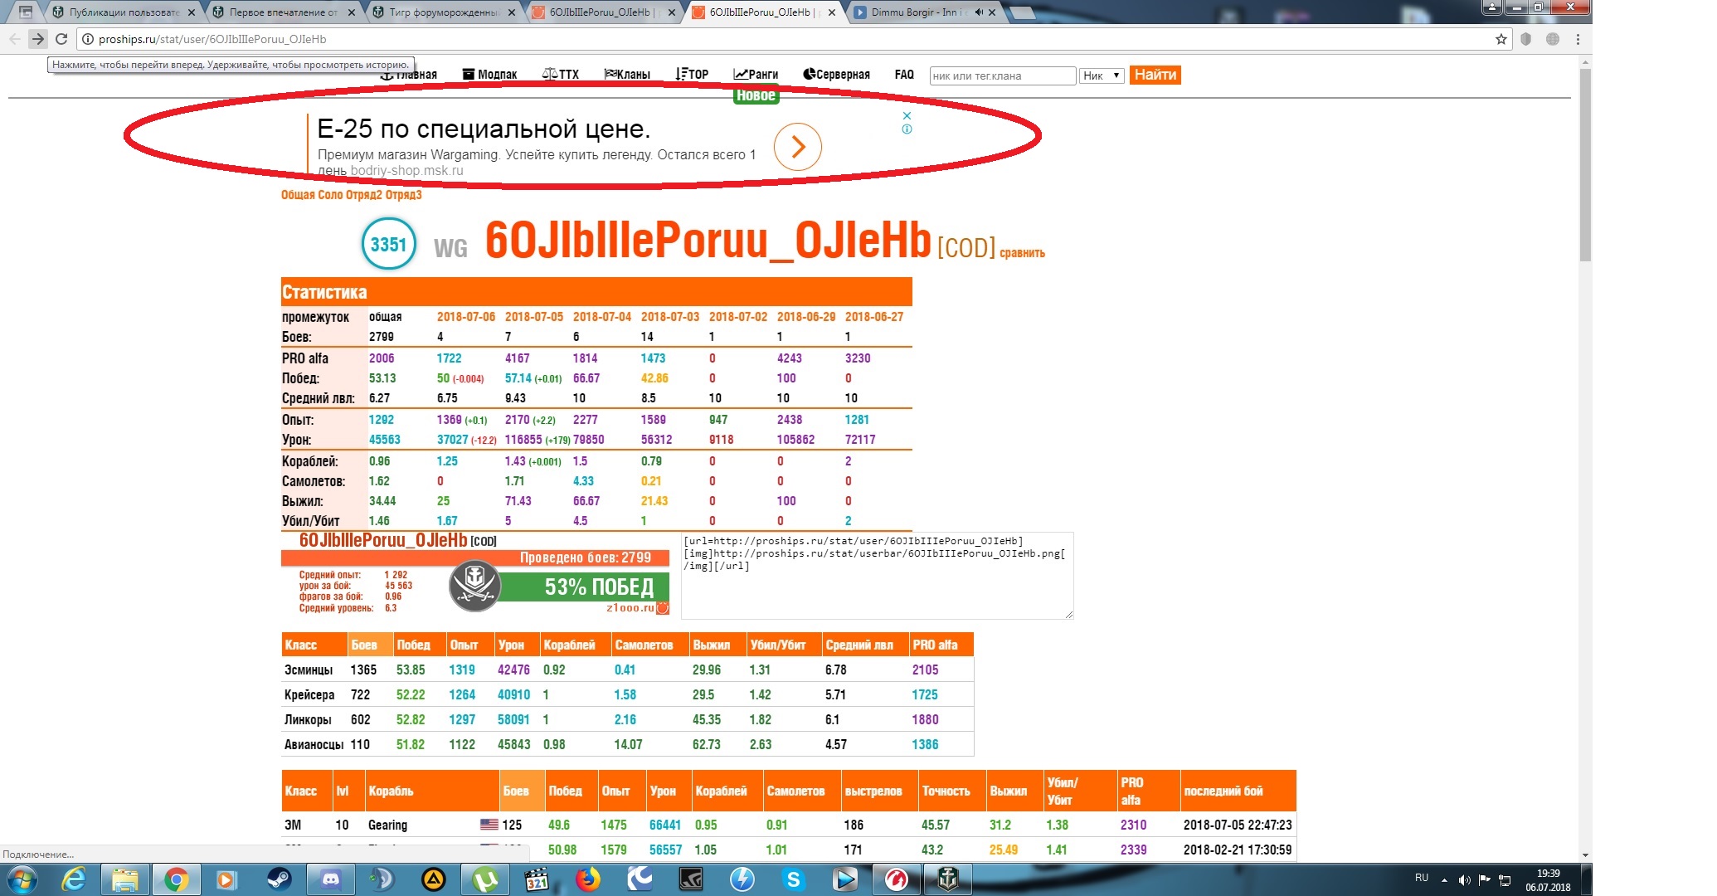Open the Wargaming Game Center taskbar icon
This screenshot has width=1717, height=896.
(897, 879)
